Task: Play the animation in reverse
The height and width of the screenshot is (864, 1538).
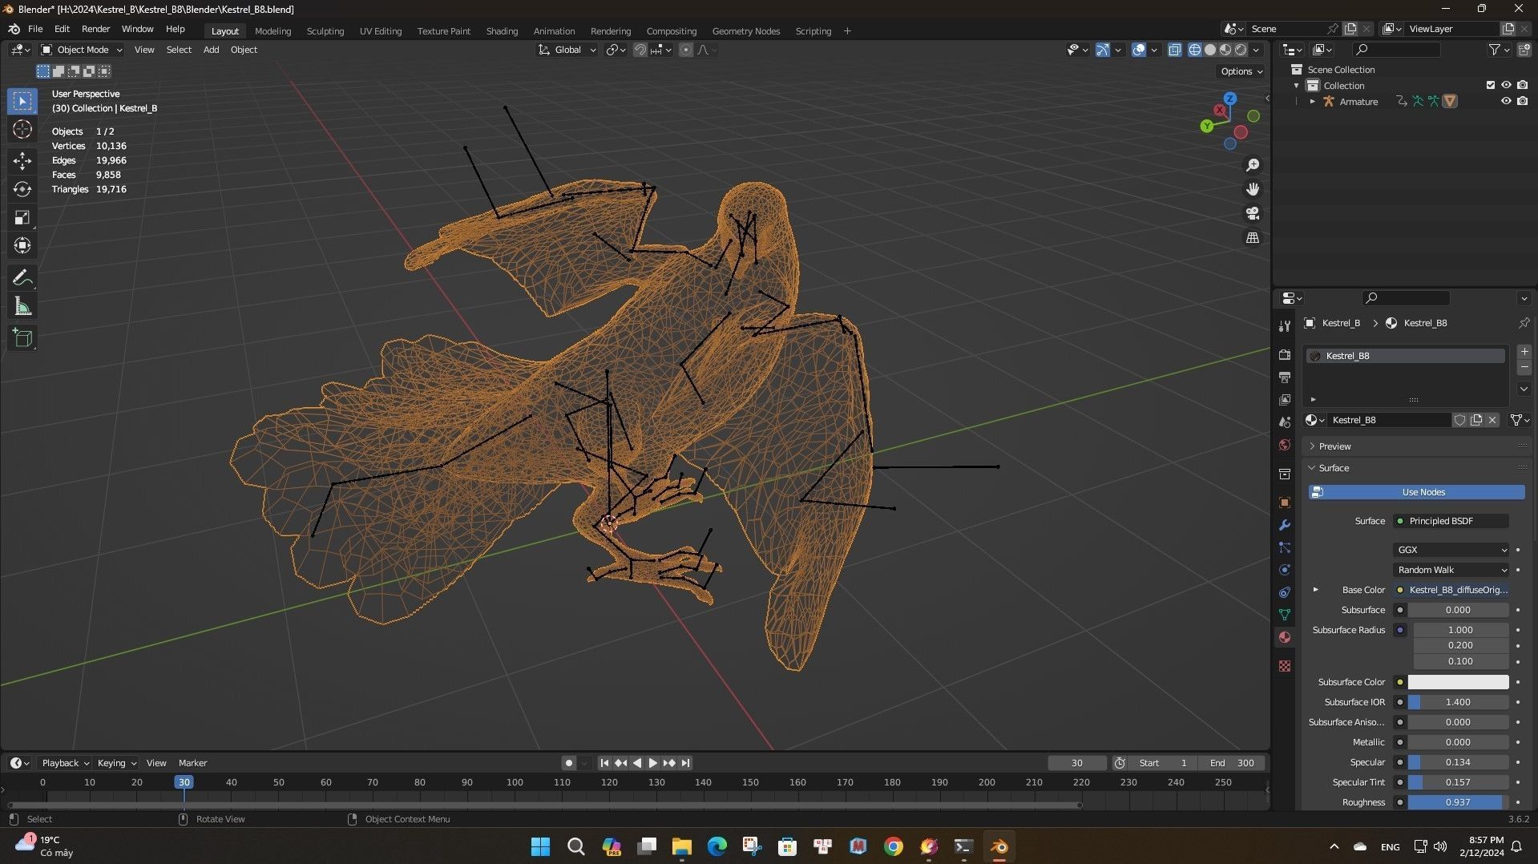Action: point(637,763)
